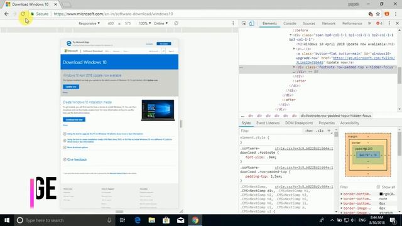Click the go.microsoft.com href link in DOM
This screenshot has height=226, width=402.
364,58
